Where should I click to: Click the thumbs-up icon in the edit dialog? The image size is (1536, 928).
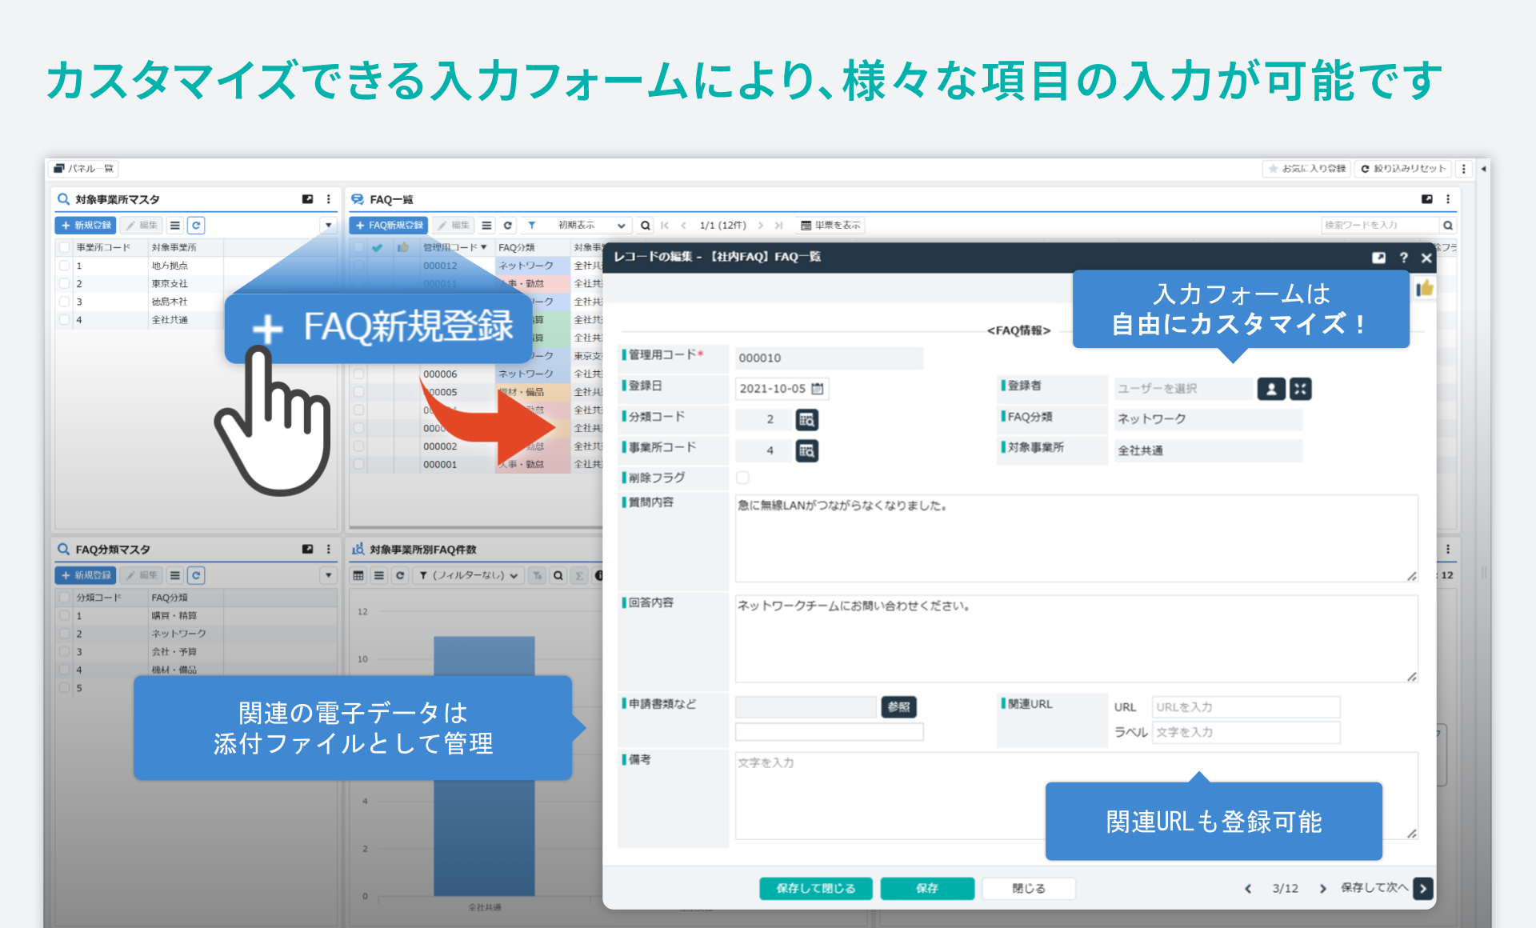[x=1425, y=287]
